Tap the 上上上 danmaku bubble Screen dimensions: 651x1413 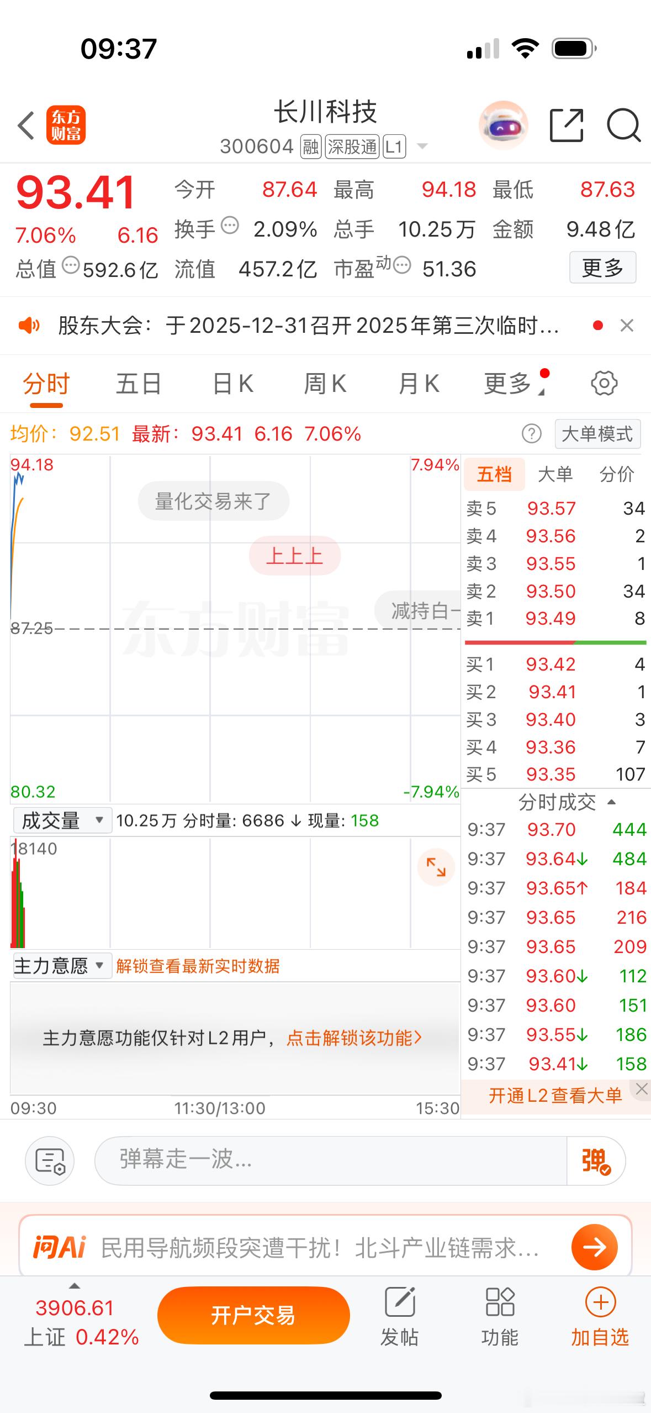[x=295, y=556]
